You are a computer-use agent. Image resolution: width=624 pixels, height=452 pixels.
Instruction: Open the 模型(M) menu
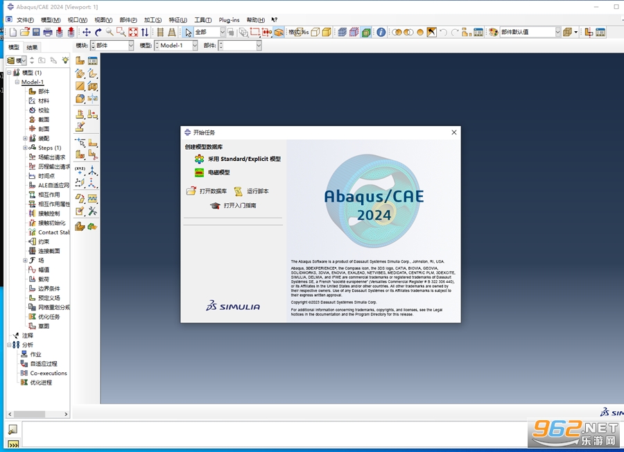[51, 20]
